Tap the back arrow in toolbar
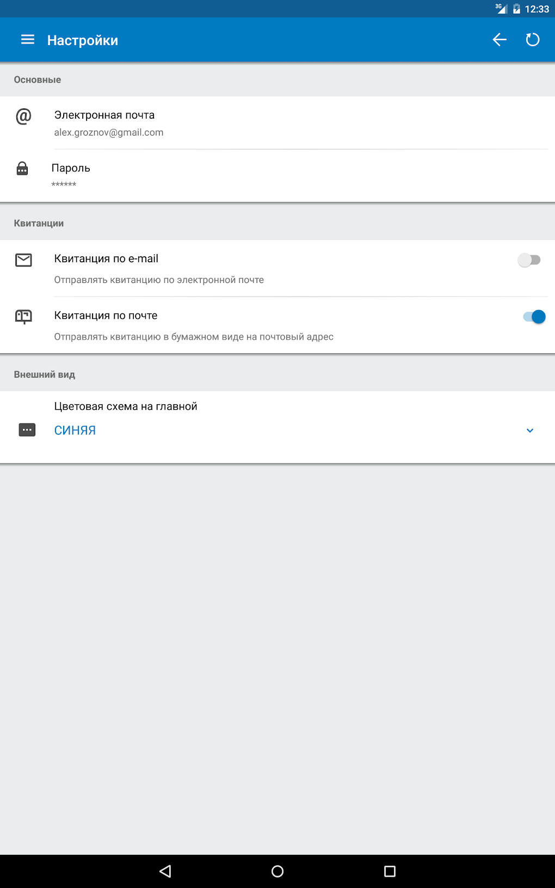 [x=499, y=40]
